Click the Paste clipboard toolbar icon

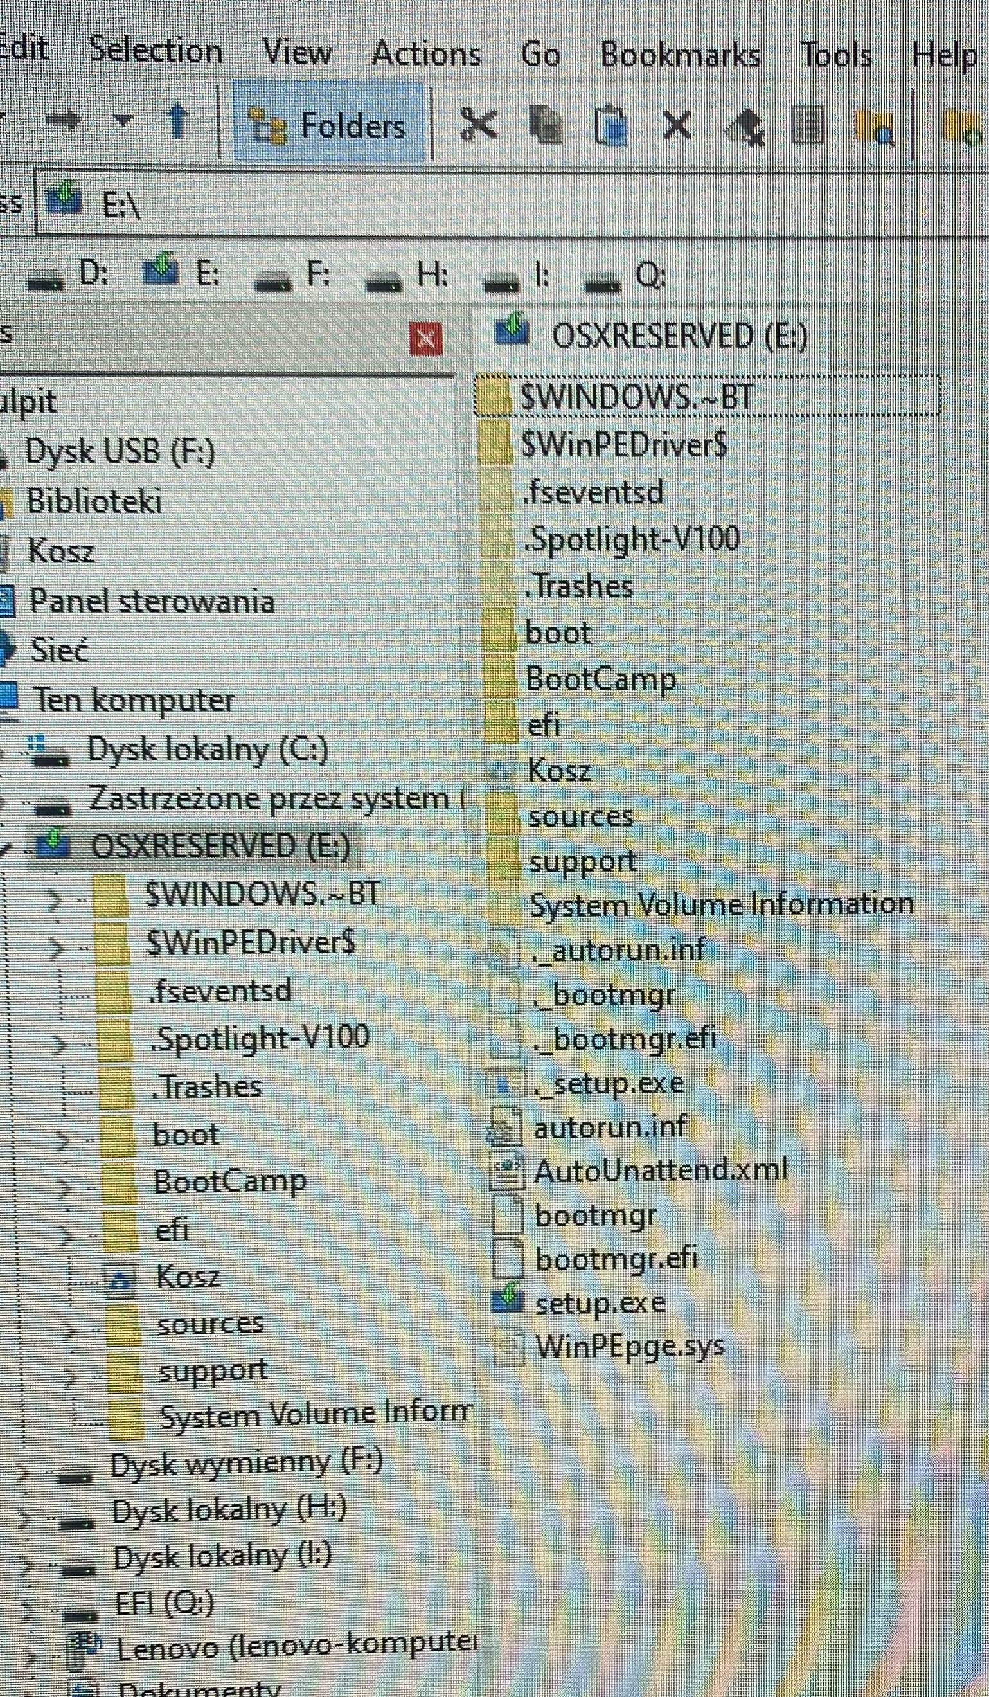click(x=612, y=126)
